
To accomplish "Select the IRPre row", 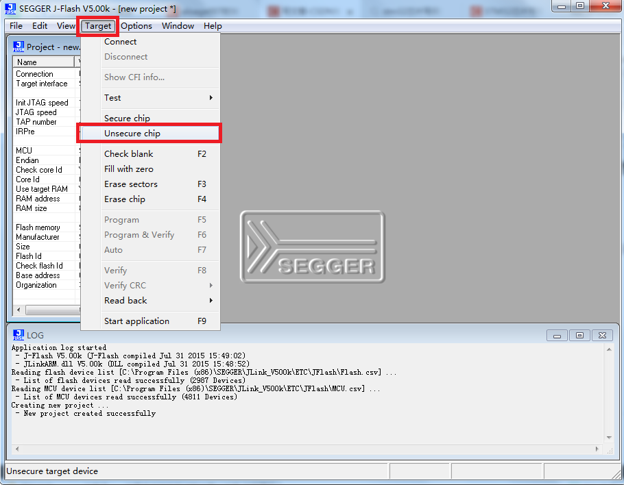I will (45, 132).
